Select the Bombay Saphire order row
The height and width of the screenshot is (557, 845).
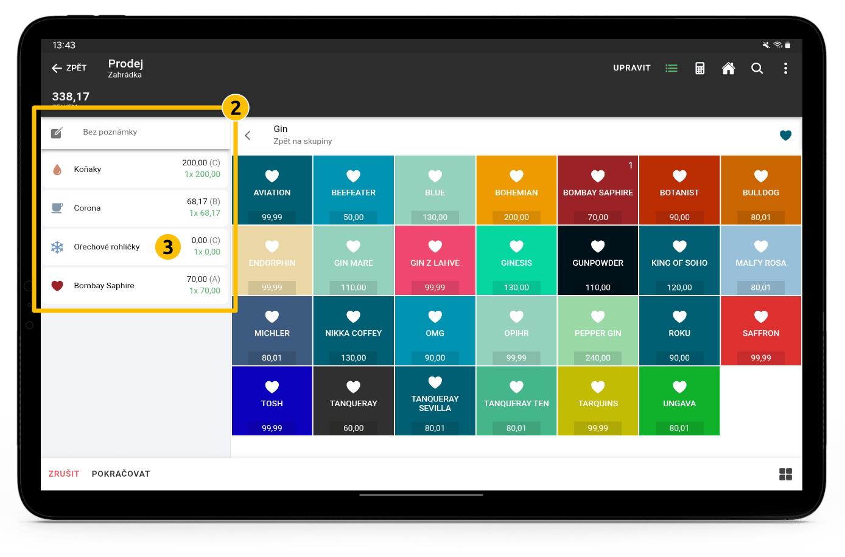click(136, 286)
